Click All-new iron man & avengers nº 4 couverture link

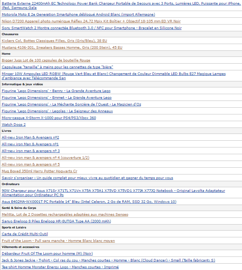(45, 157)
